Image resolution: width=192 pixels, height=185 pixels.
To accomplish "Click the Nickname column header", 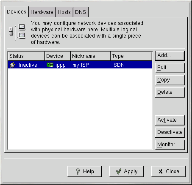I will click(90, 56).
